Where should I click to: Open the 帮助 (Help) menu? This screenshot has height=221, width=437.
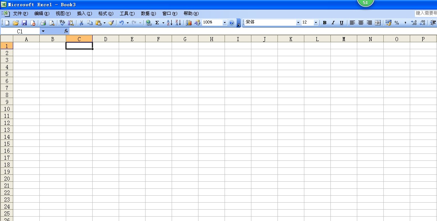click(x=191, y=13)
